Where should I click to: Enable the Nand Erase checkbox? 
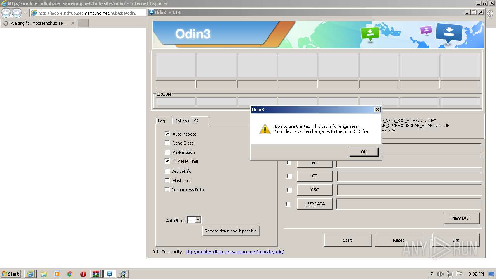pyautogui.click(x=167, y=143)
